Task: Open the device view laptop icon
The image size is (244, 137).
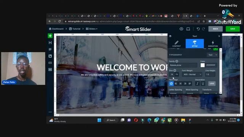Action: tap(188, 29)
